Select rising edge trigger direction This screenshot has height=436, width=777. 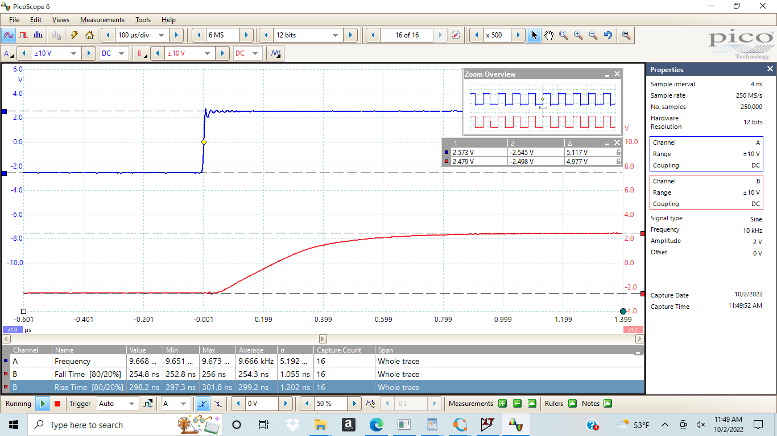pyautogui.click(x=202, y=404)
